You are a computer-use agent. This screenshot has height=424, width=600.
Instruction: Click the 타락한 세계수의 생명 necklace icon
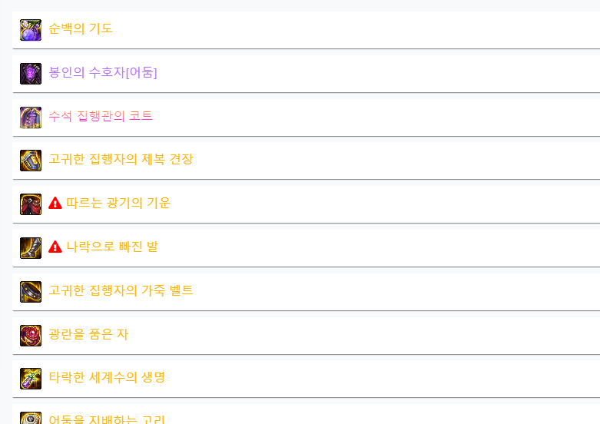(31, 379)
